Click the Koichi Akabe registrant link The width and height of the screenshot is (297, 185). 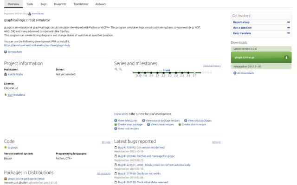38,13
